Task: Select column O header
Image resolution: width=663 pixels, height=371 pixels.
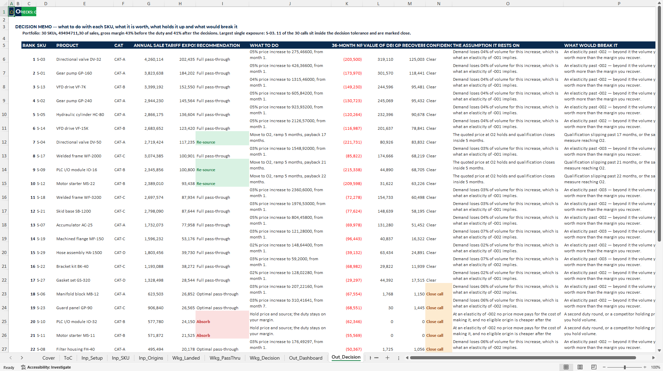Action: click(x=508, y=3)
